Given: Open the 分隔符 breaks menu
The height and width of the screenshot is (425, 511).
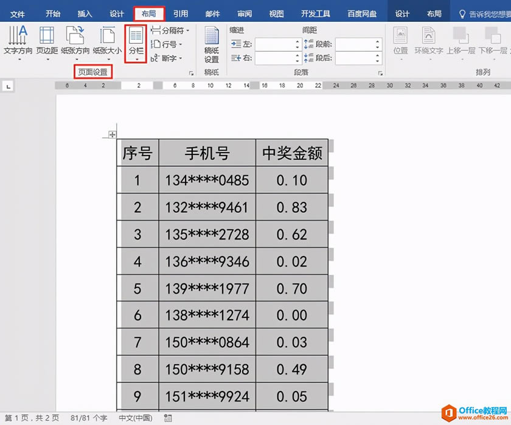Looking at the screenshot, I should 170,30.
